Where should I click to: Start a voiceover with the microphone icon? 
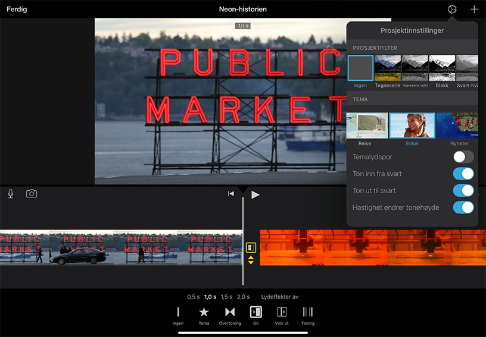[x=11, y=194]
